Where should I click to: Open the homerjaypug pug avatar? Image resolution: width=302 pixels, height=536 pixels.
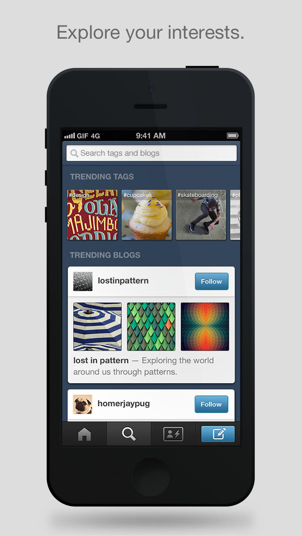pyautogui.click(x=83, y=404)
